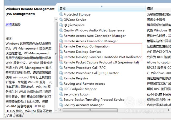
Task: Click the horizontal scroll left arrow
Action: point(60,110)
